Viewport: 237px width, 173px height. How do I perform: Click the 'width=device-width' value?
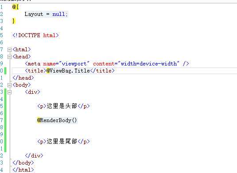pos(149,64)
